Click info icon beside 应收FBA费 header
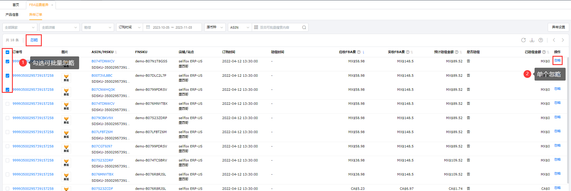This screenshot has height=191, width=571. point(359,52)
